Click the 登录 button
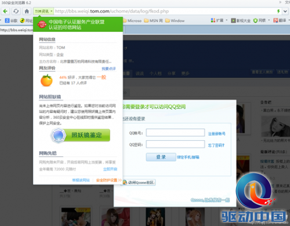 click(x=161, y=157)
